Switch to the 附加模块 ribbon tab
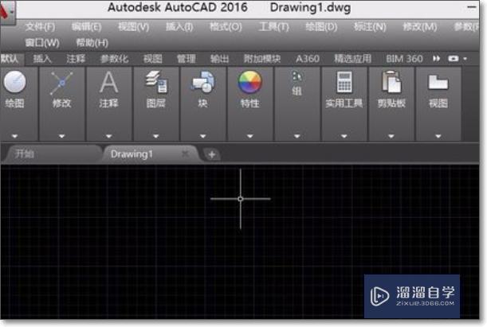The height and width of the screenshot is (327, 487). tap(262, 59)
